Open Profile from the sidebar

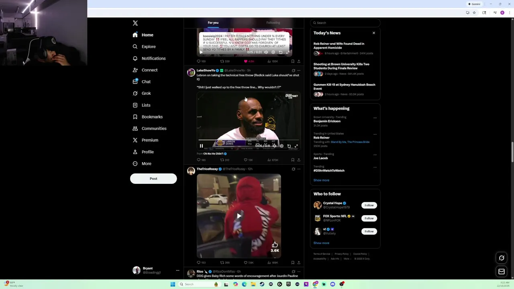pos(143,152)
